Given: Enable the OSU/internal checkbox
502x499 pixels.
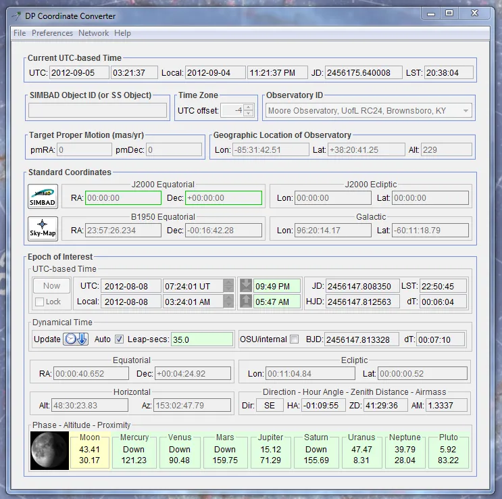Looking at the screenshot, I should pos(294,339).
